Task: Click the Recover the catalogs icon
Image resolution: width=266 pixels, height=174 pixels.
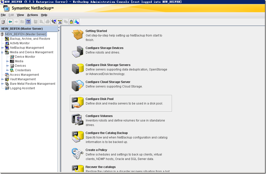Action: click(77, 168)
